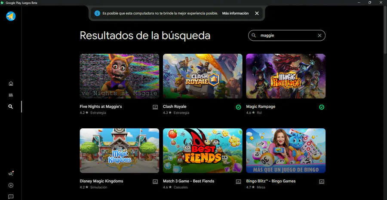
Task: Open the Best Fiends game thumbnail
Action: tap(203, 151)
